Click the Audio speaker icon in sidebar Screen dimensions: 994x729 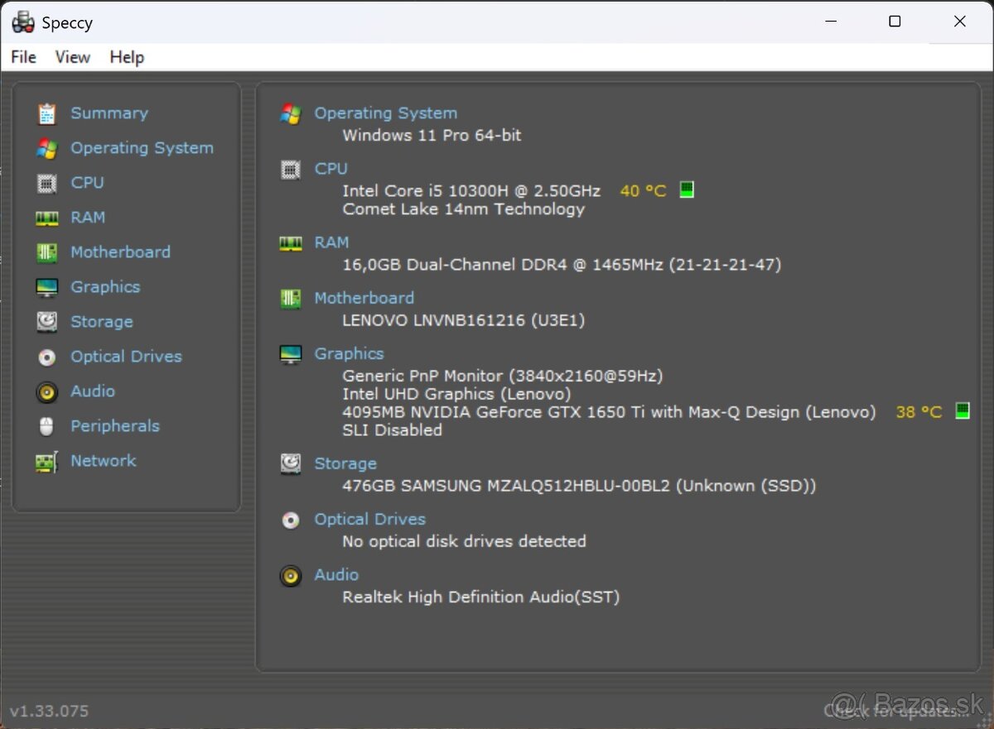click(x=47, y=391)
